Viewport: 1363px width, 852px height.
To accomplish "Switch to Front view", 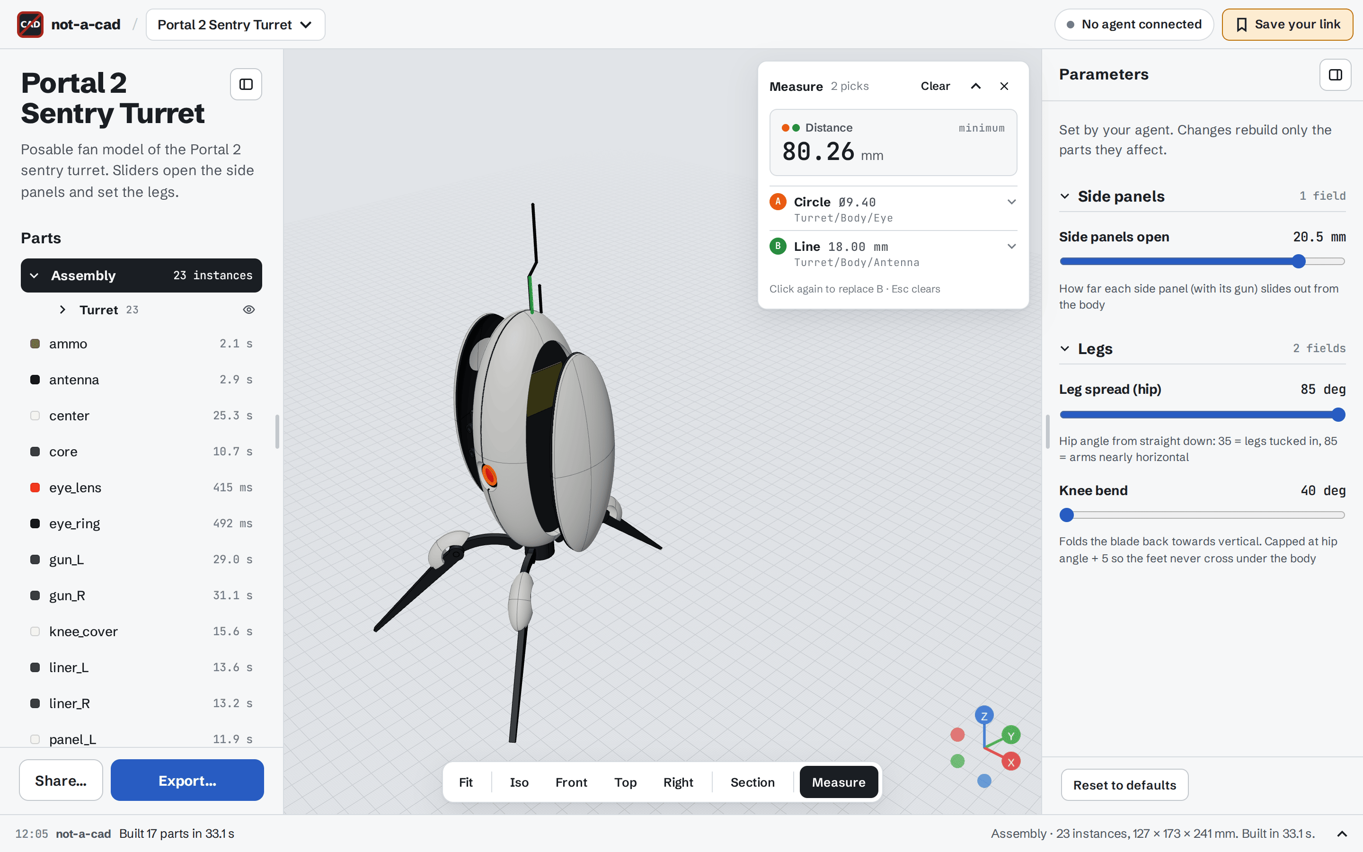I will pos(571,782).
